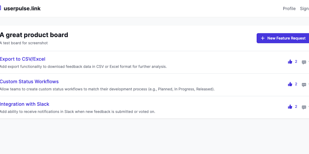Screen dimensions: 309x154
Task: Click the Sign link in top navigation
Action: click(304, 8)
